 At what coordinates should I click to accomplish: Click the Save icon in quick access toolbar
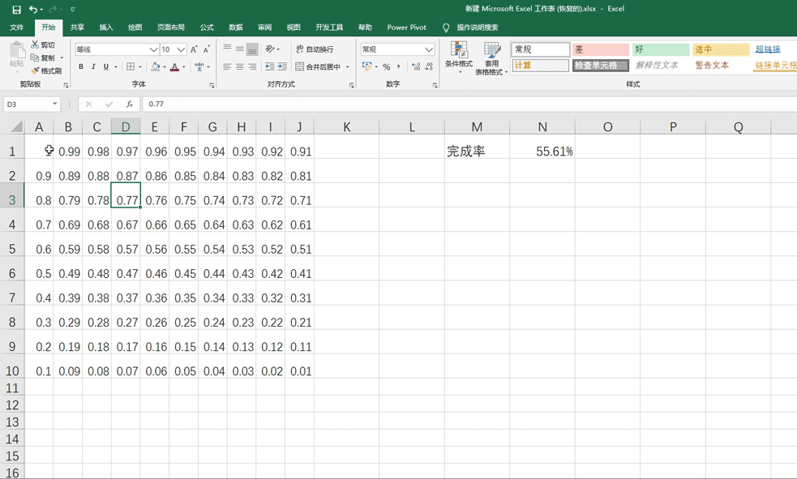coord(17,9)
